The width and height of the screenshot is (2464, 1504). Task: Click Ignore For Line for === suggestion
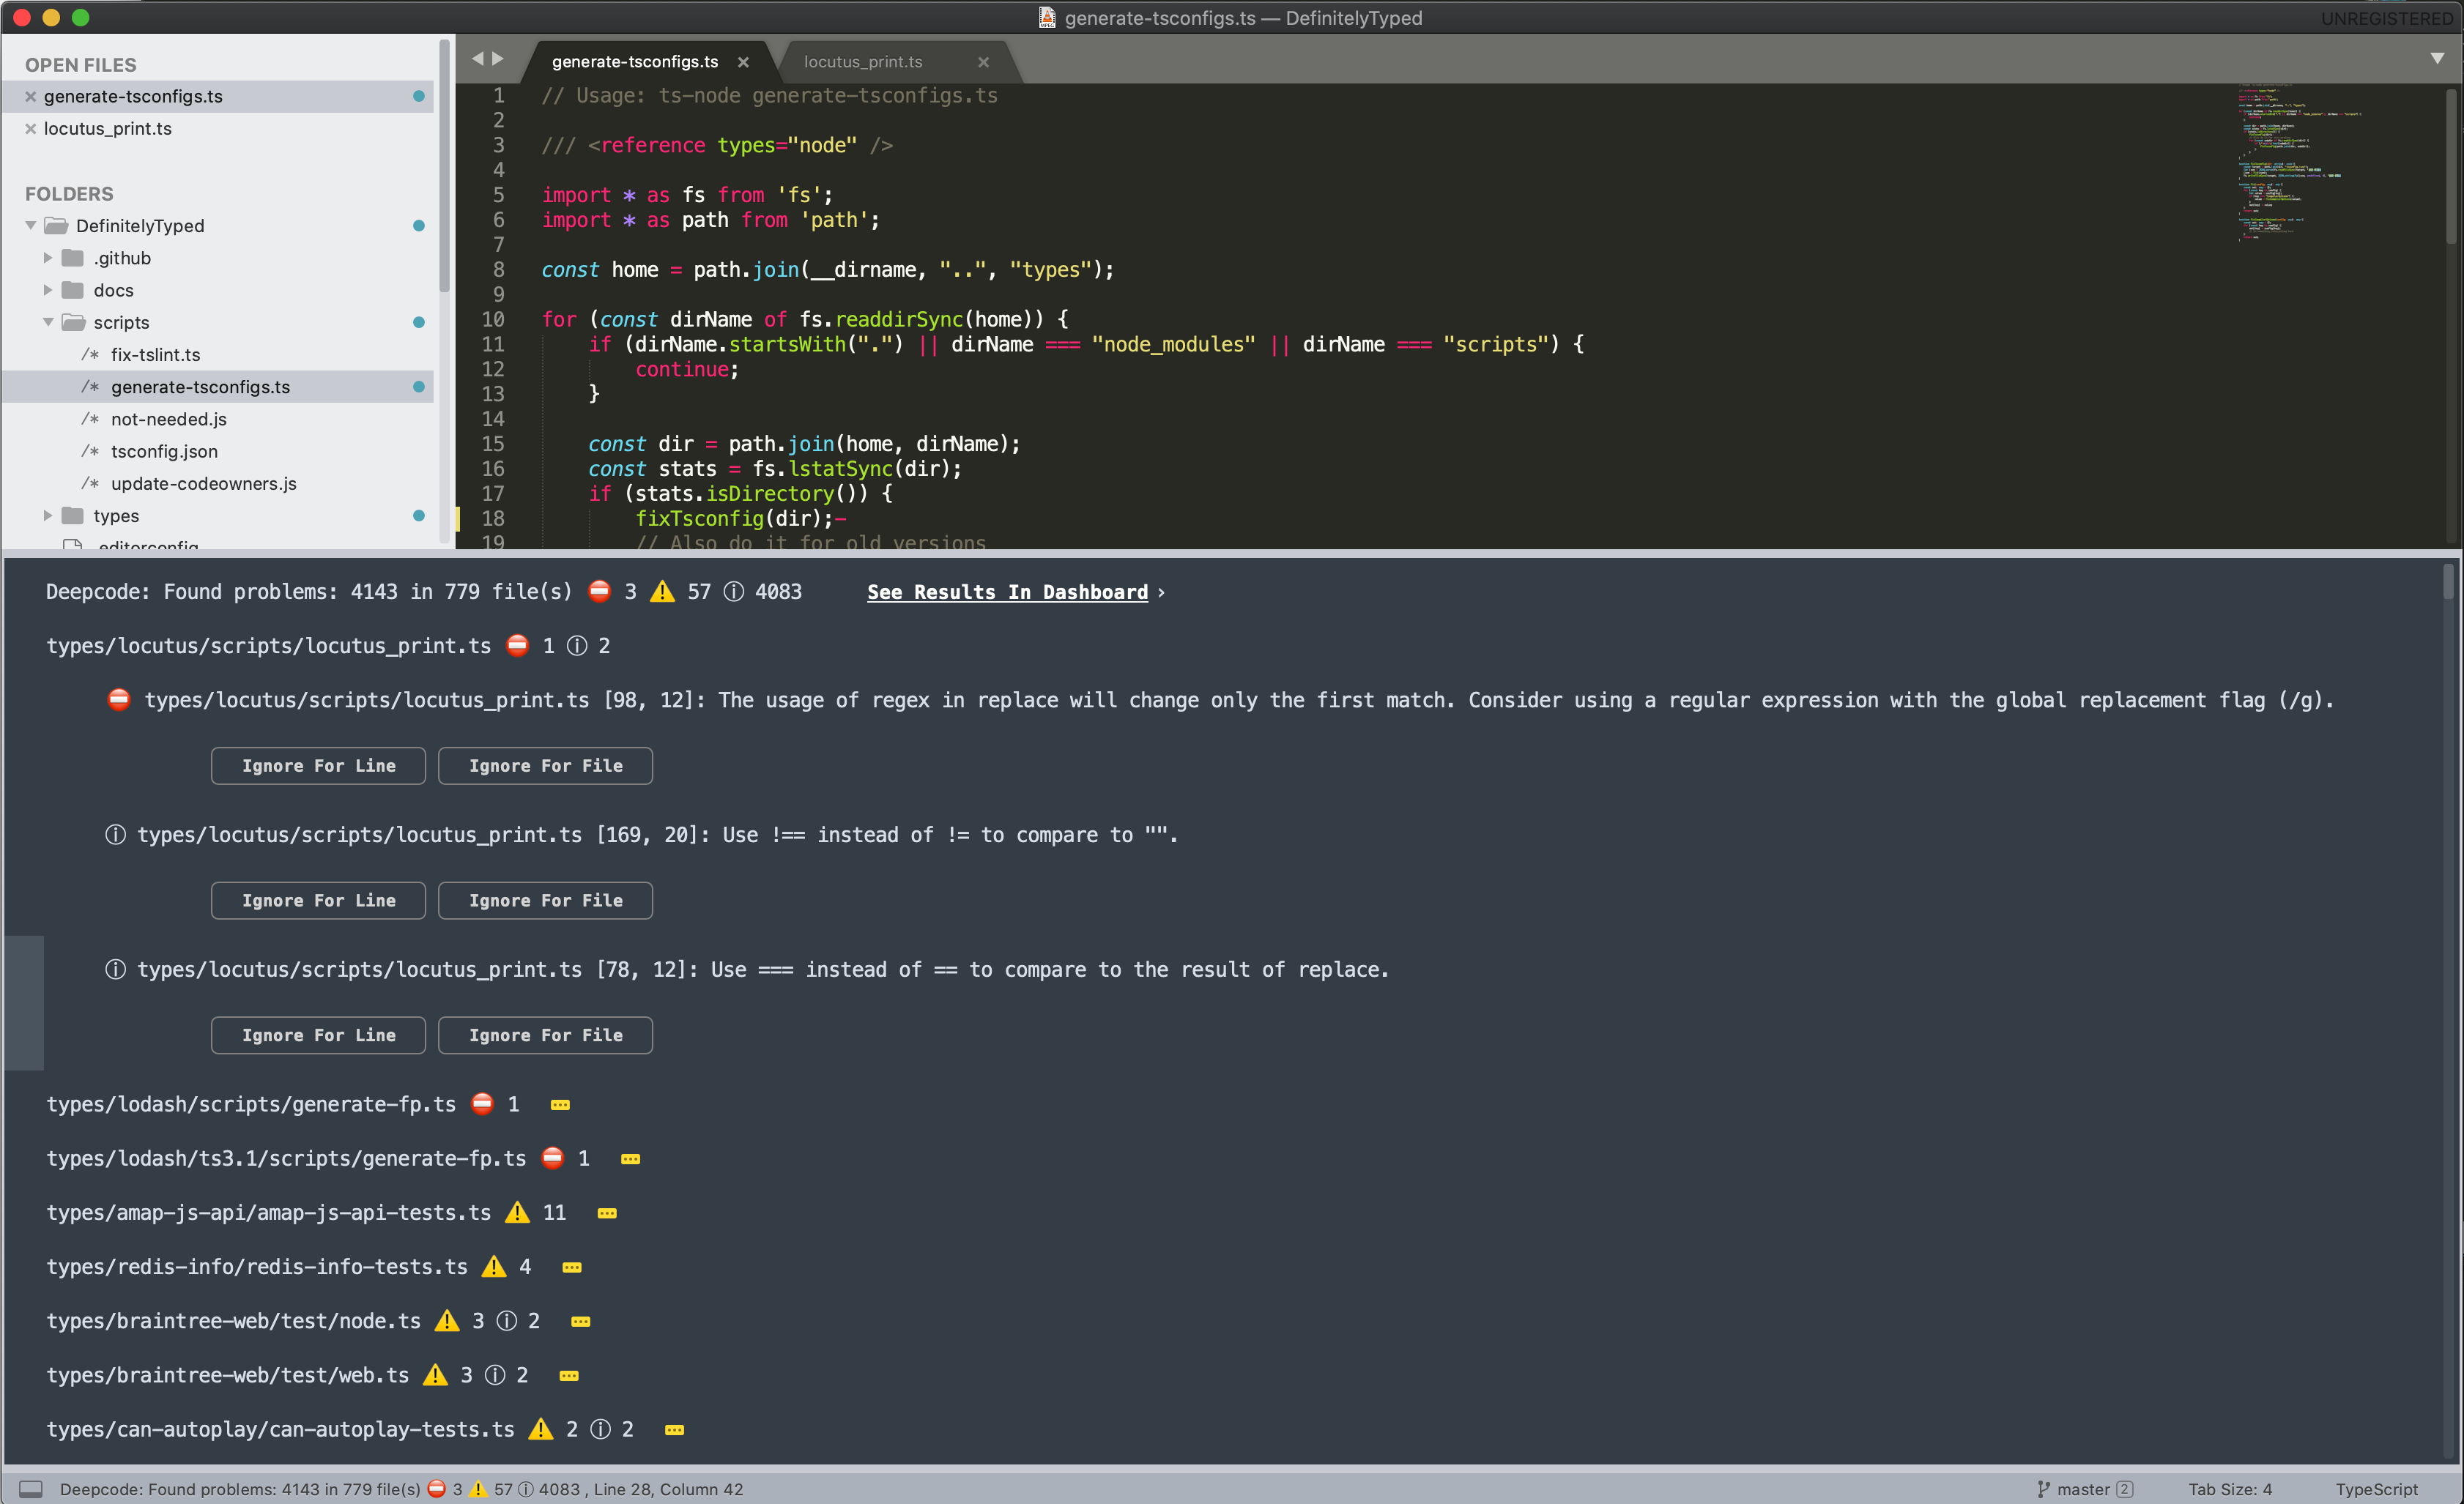[x=318, y=1036]
